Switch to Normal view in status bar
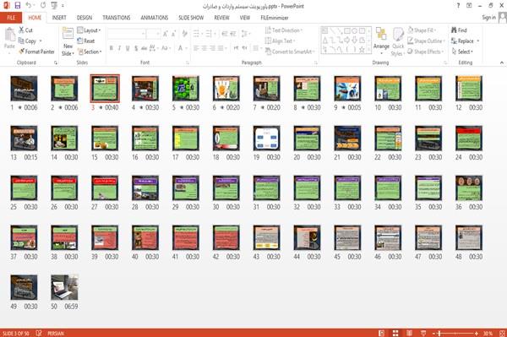The height and width of the screenshot is (337, 507). pos(382,333)
